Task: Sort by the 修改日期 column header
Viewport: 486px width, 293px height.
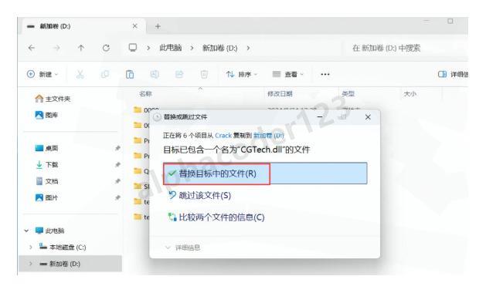Action: coord(280,94)
